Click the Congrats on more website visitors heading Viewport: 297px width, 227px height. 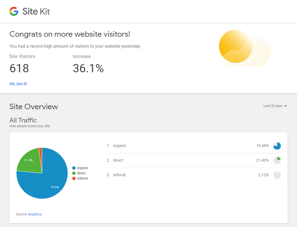(x=70, y=34)
